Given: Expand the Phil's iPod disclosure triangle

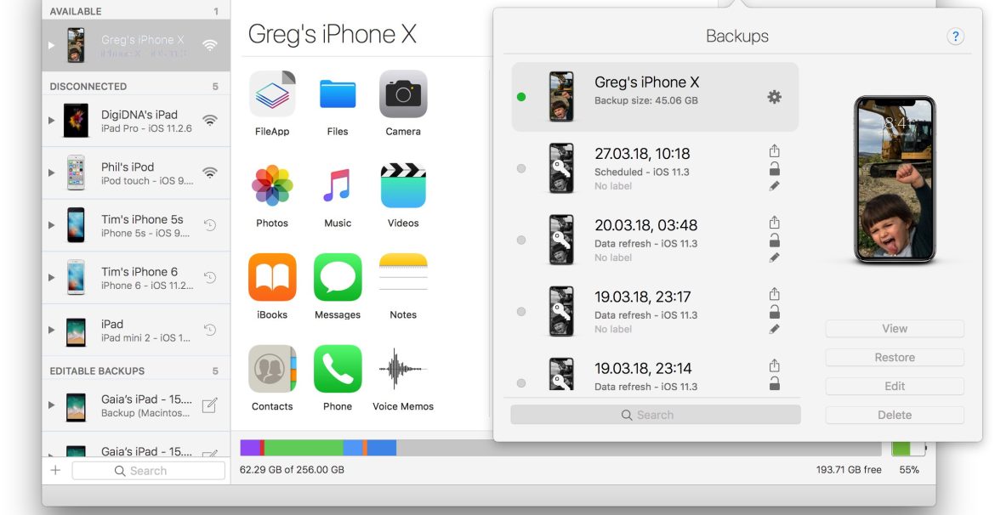Looking at the screenshot, I should (x=51, y=173).
